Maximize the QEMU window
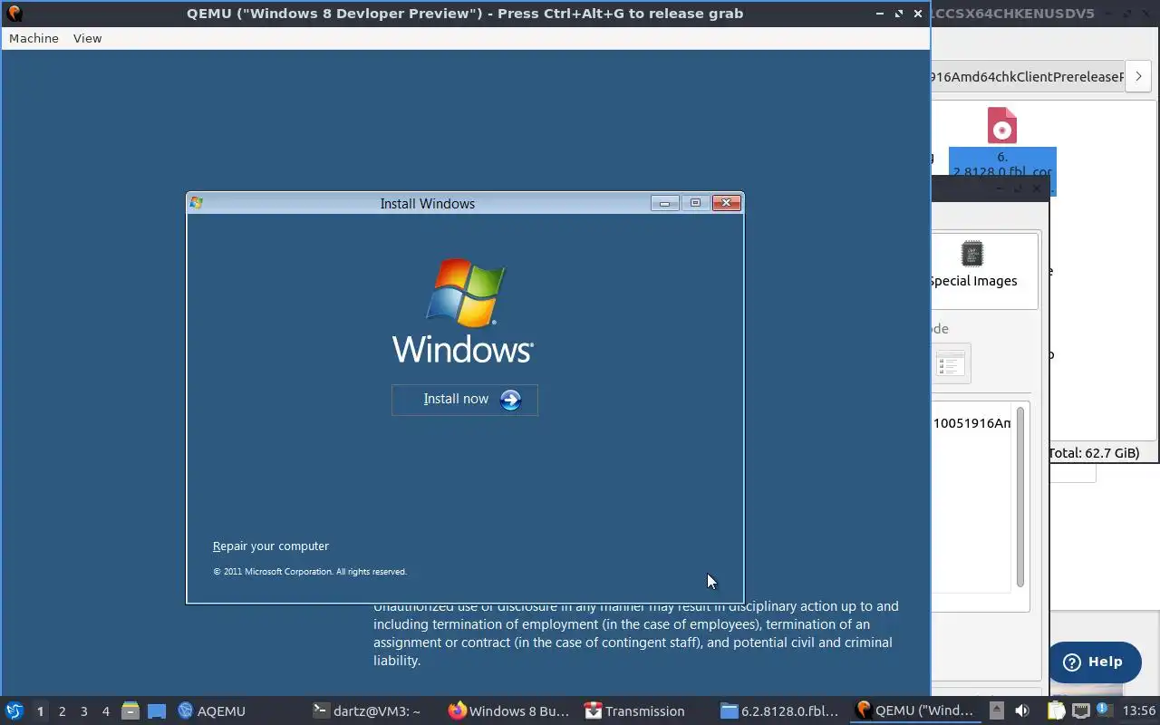Viewport: 1160px width, 725px height. point(899,14)
